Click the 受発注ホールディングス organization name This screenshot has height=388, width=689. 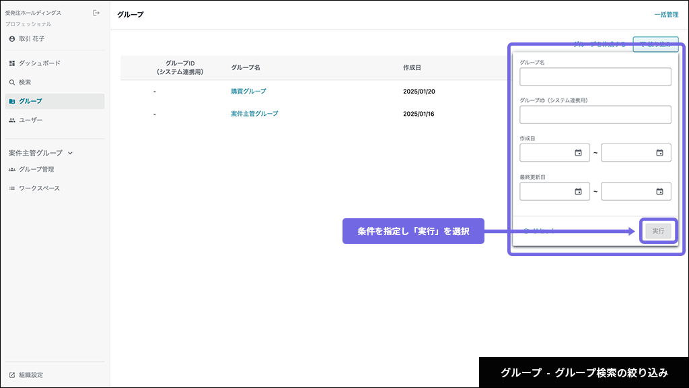[x=34, y=13]
